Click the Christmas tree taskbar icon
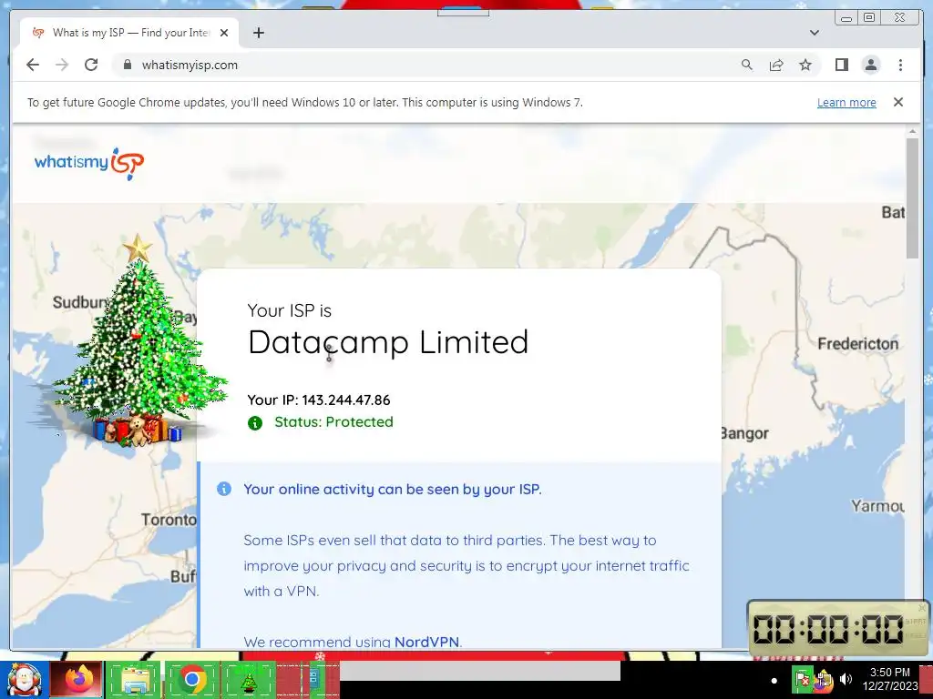Image resolution: width=933 pixels, height=699 pixels. [x=248, y=679]
